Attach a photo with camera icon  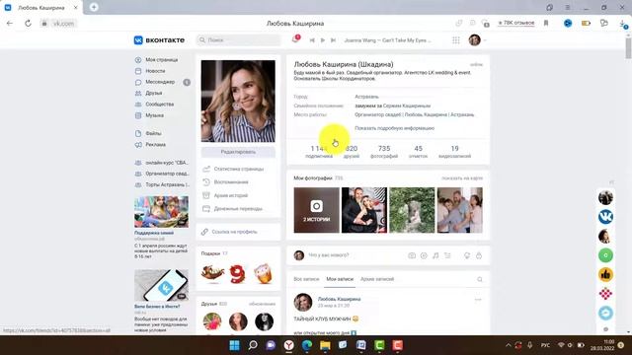[412, 255]
